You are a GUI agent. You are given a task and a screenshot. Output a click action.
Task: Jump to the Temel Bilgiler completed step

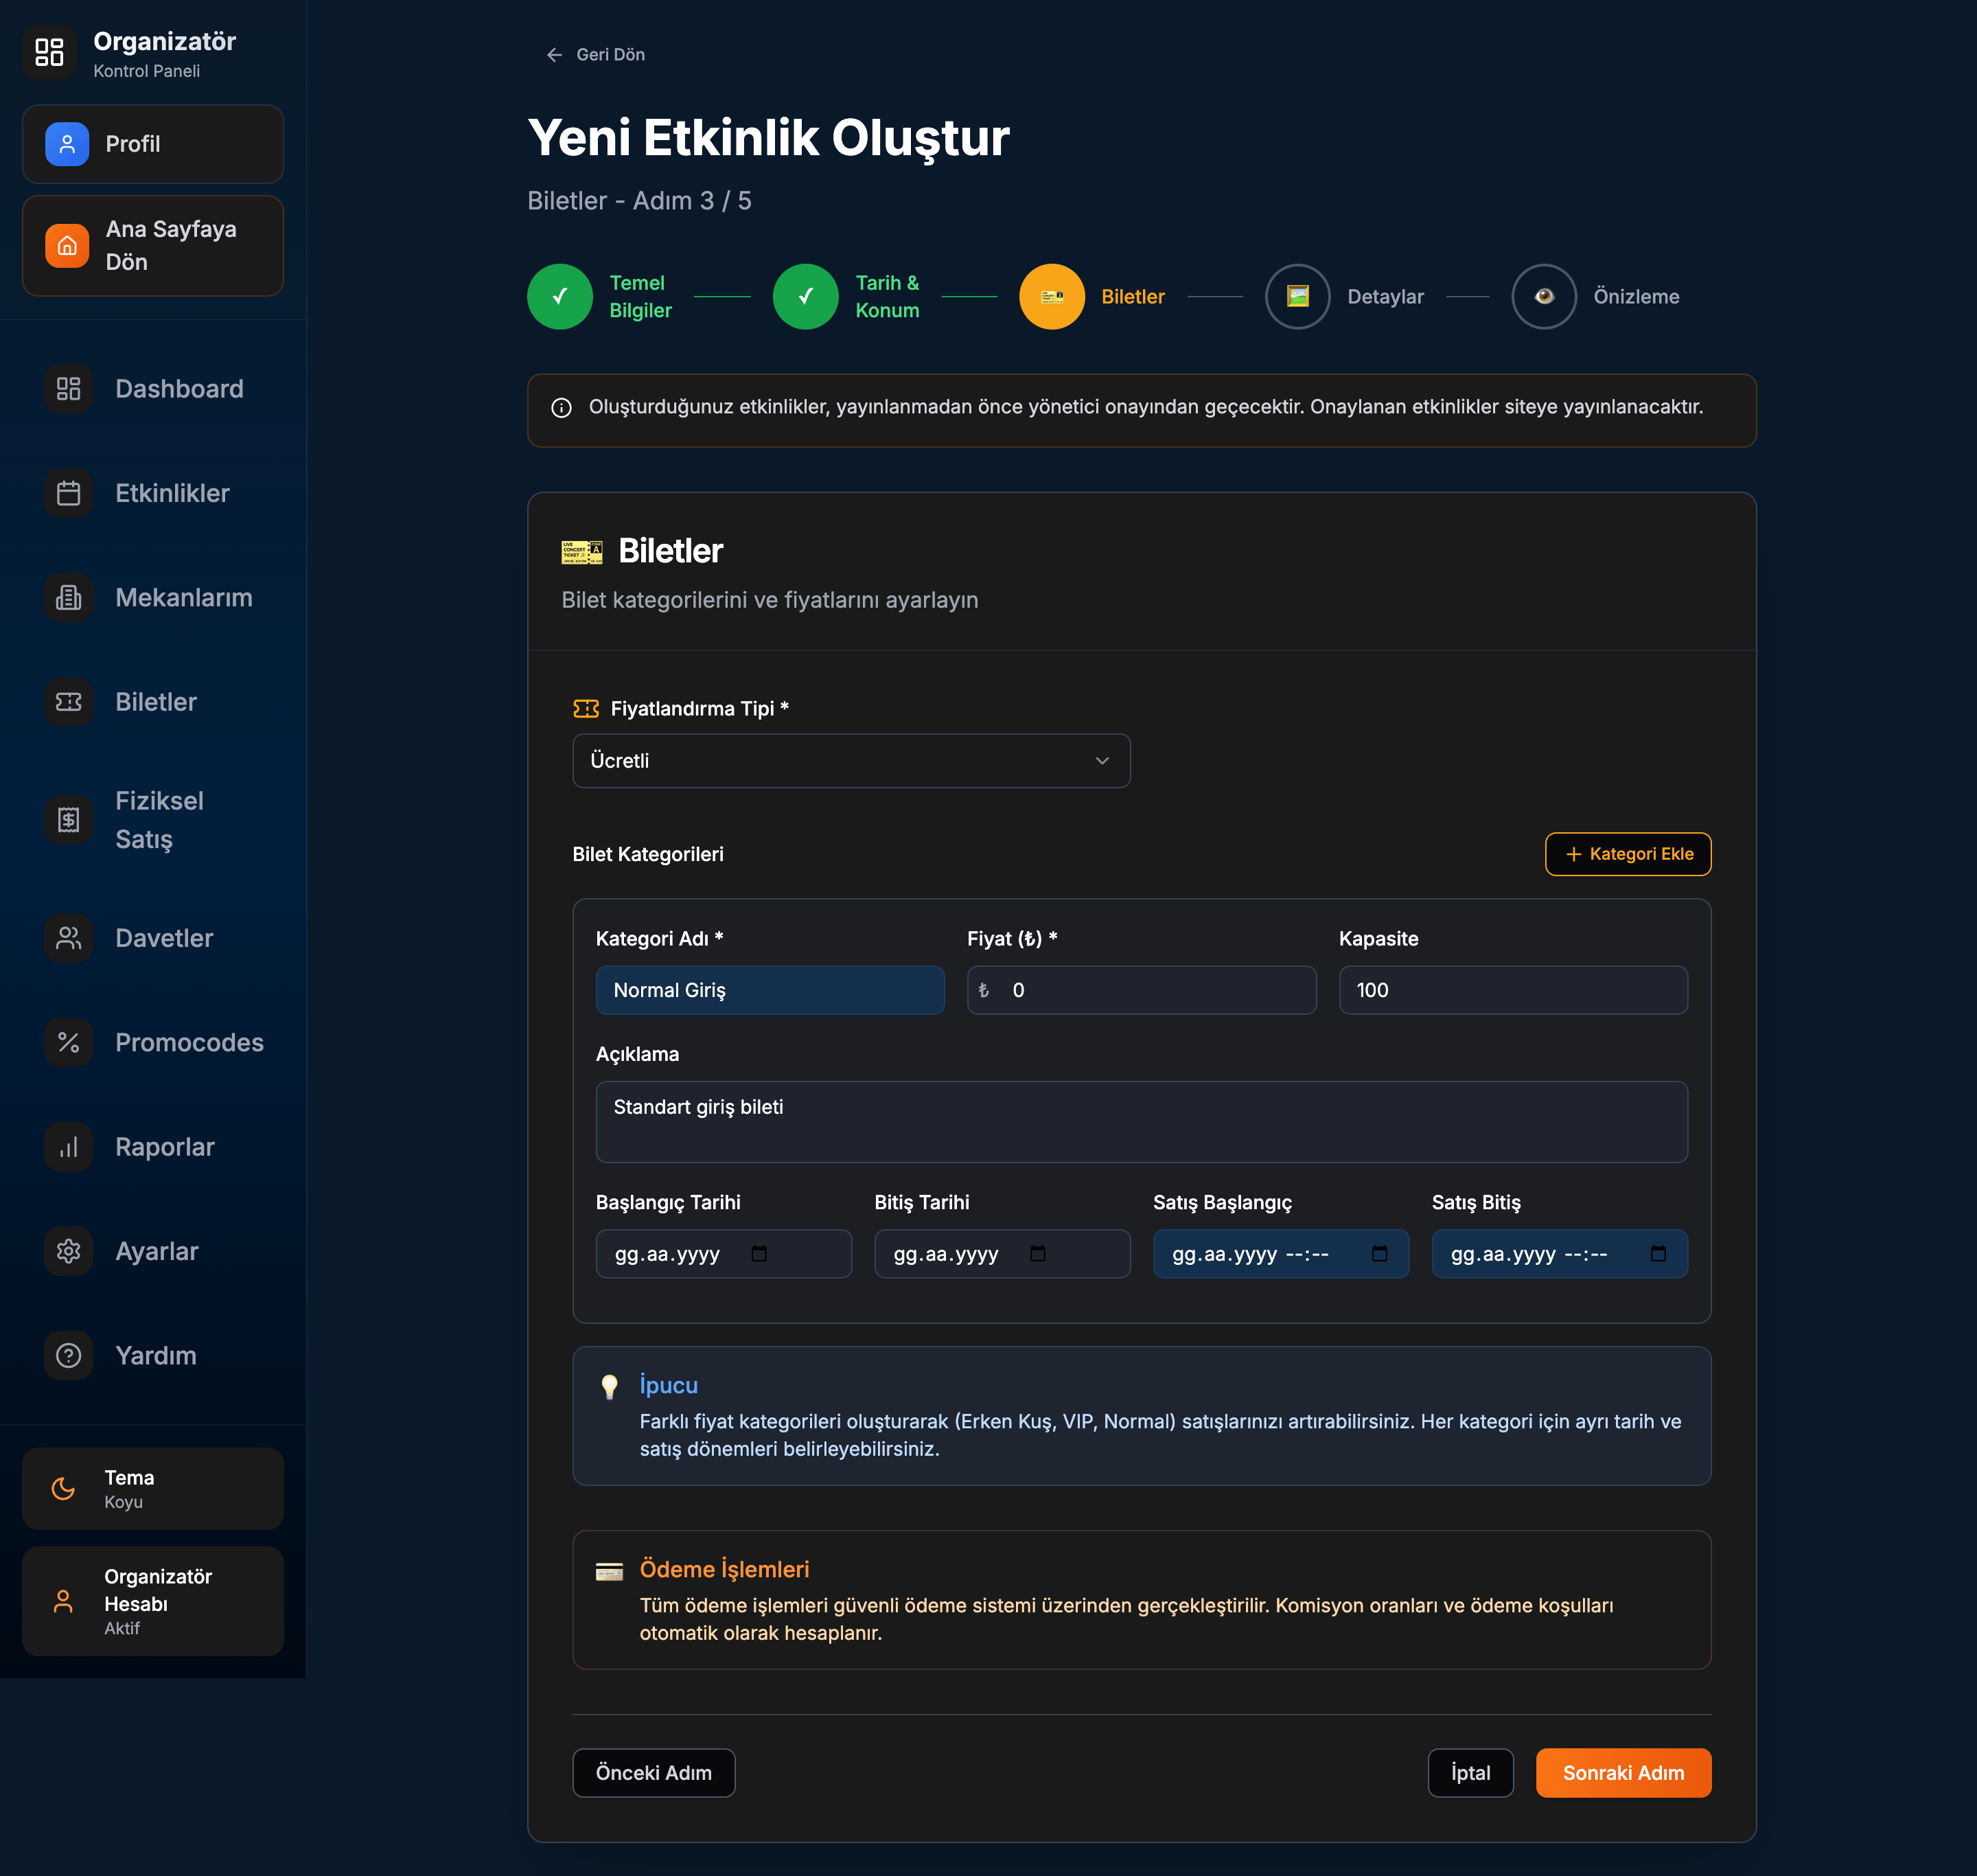(x=559, y=297)
